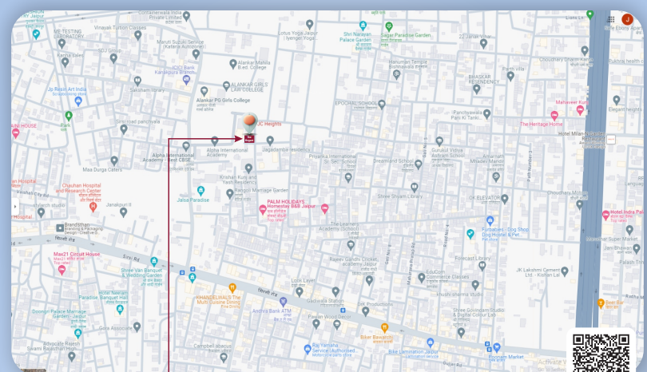Viewport: 647px width, 372px height.
Task: Click the Lotus Yoga Jaipur pin
Action: pos(310,24)
